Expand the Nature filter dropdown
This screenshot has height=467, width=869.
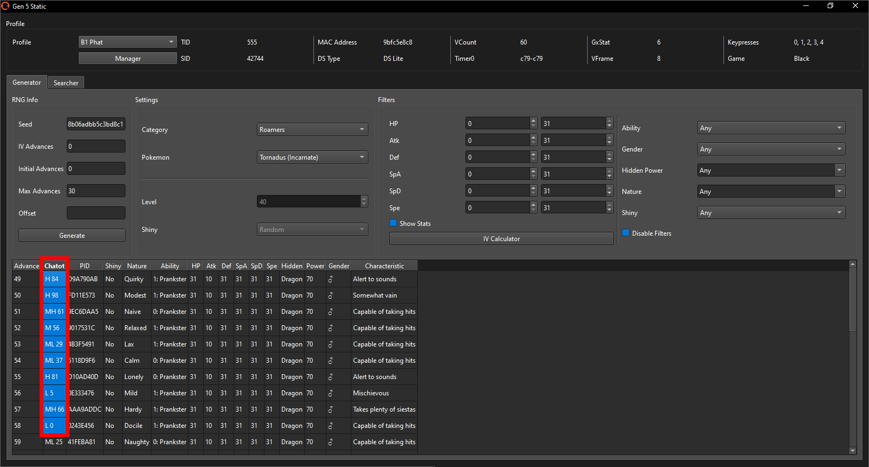[x=771, y=192]
